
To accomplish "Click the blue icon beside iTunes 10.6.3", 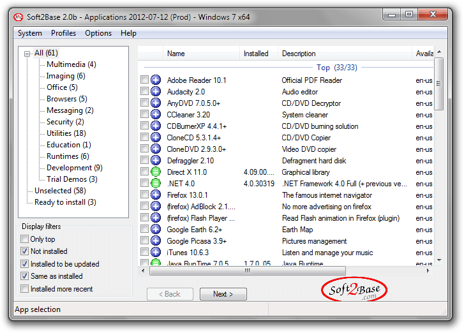I will [x=156, y=253].
